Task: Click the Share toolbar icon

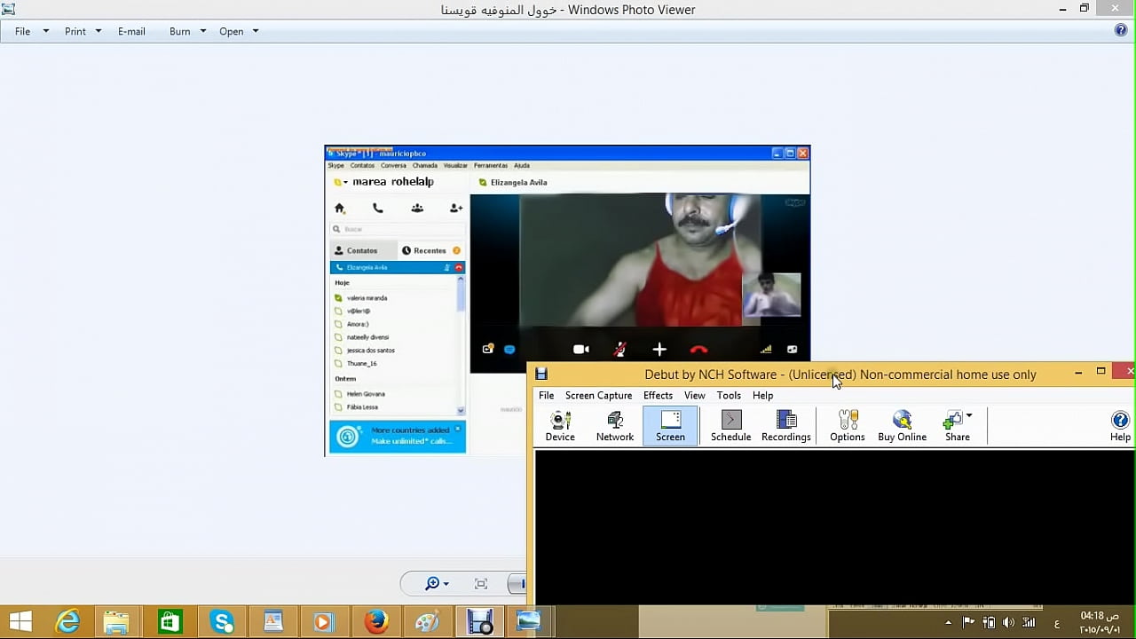Action: pyautogui.click(x=954, y=426)
